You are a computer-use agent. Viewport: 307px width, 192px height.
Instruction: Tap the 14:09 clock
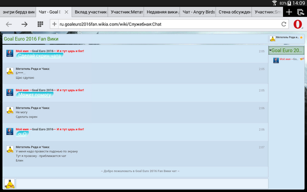click(x=299, y=3)
